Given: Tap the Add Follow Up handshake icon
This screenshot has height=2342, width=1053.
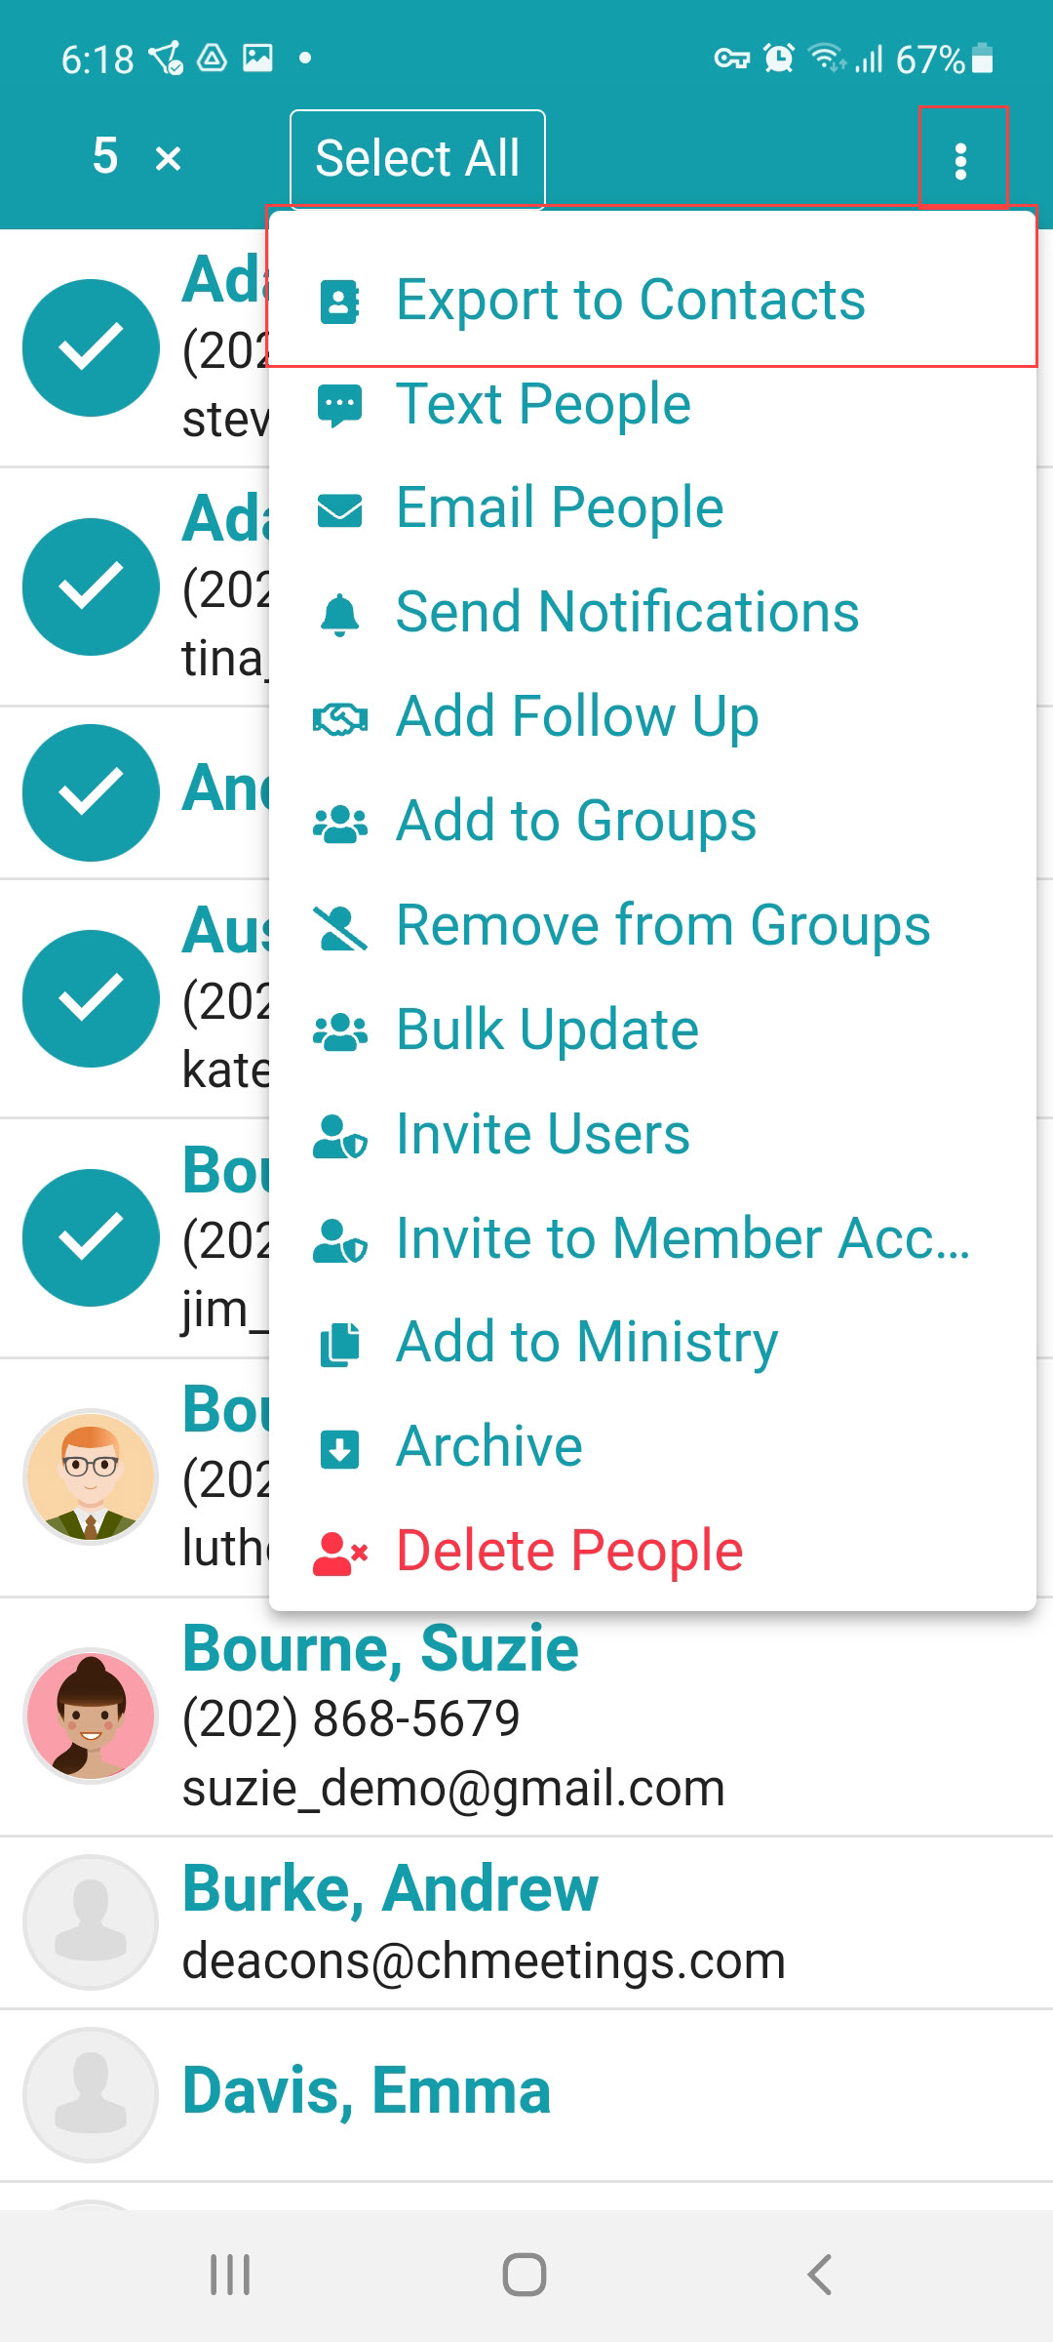Looking at the screenshot, I should [x=339, y=719].
